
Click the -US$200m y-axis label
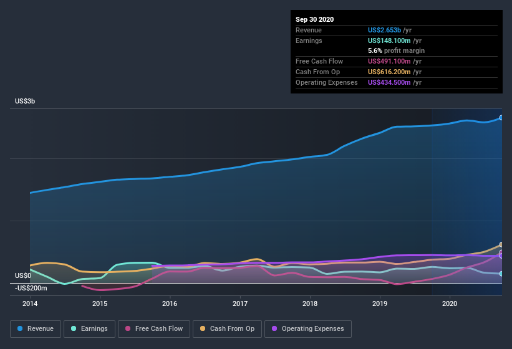(x=31, y=289)
